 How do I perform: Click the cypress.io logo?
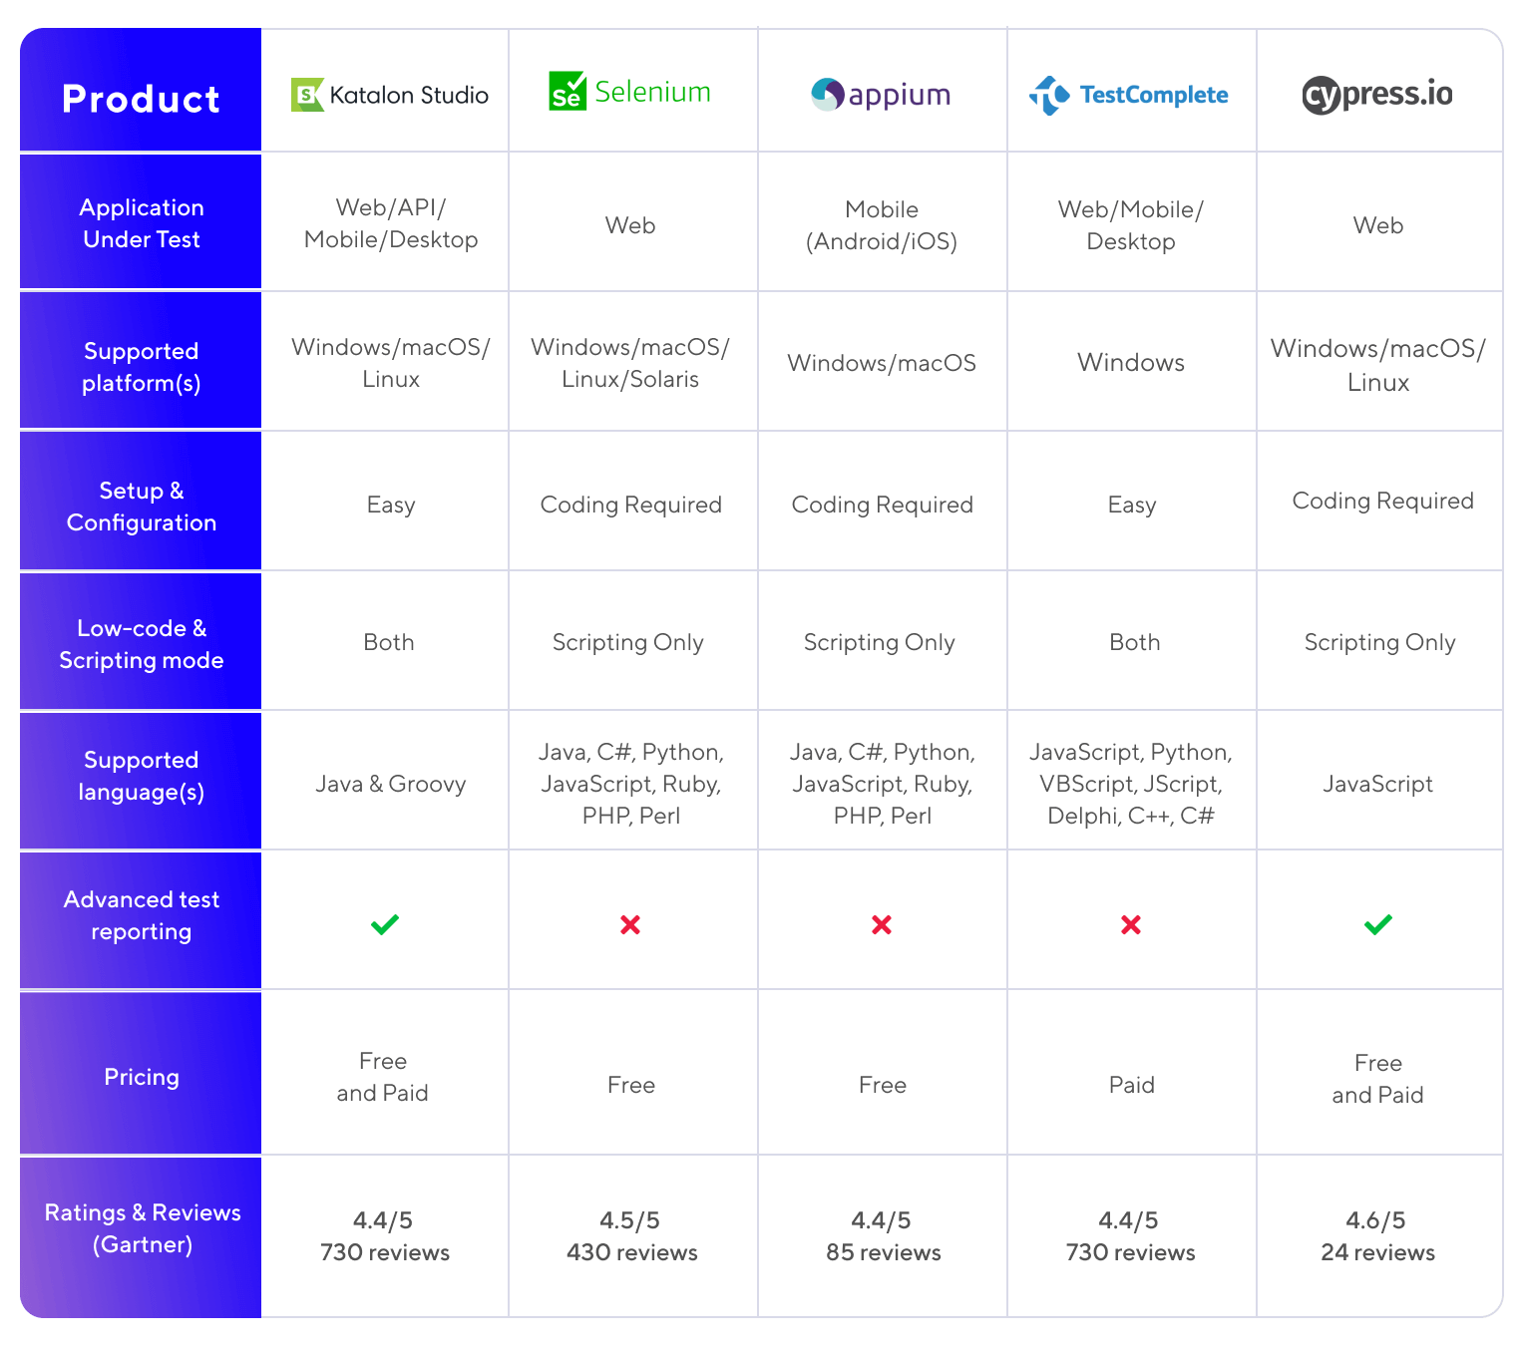point(1377,95)
